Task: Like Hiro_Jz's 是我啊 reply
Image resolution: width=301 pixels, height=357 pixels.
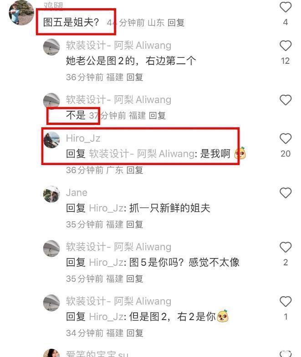Action: click(286, 139)
